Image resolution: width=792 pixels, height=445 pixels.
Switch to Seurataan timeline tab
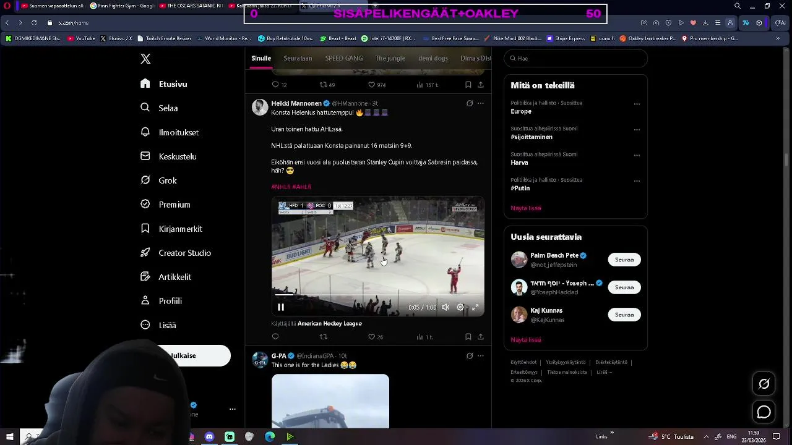click(x=298, y=58)
